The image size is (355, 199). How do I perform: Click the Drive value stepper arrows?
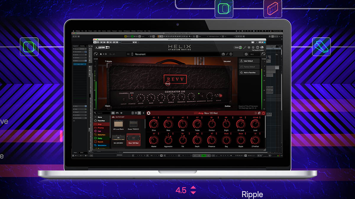click(x=158, y=118)
